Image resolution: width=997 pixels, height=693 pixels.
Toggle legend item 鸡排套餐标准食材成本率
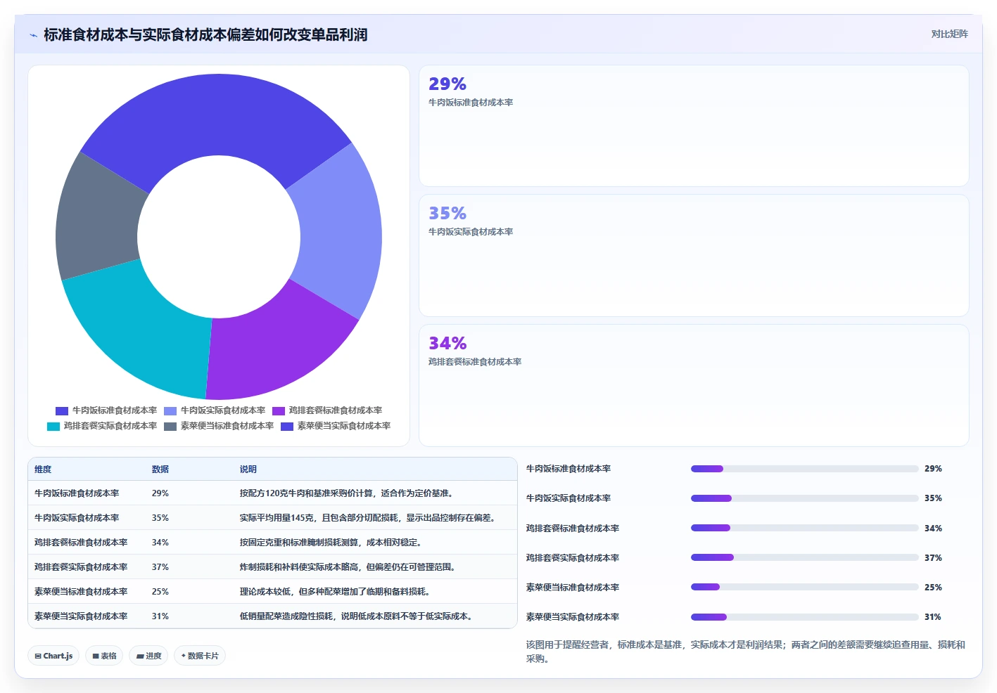pos(327,410)
